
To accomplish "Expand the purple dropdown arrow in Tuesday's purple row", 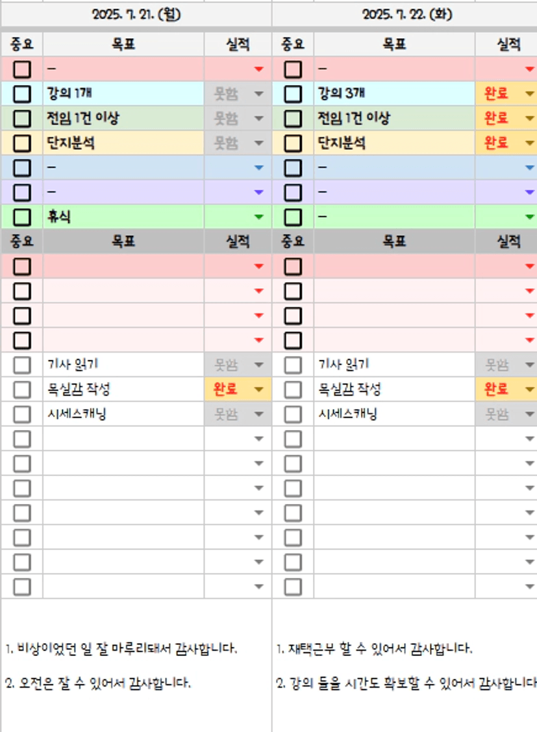I will (x=530, y=192).
